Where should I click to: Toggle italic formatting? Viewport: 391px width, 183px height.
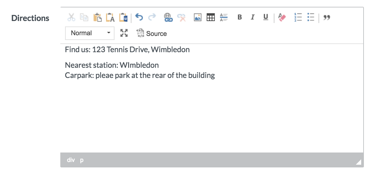point(252,17)
